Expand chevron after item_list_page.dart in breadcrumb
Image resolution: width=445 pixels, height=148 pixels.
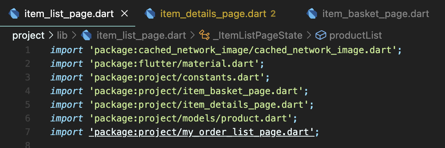192,35
